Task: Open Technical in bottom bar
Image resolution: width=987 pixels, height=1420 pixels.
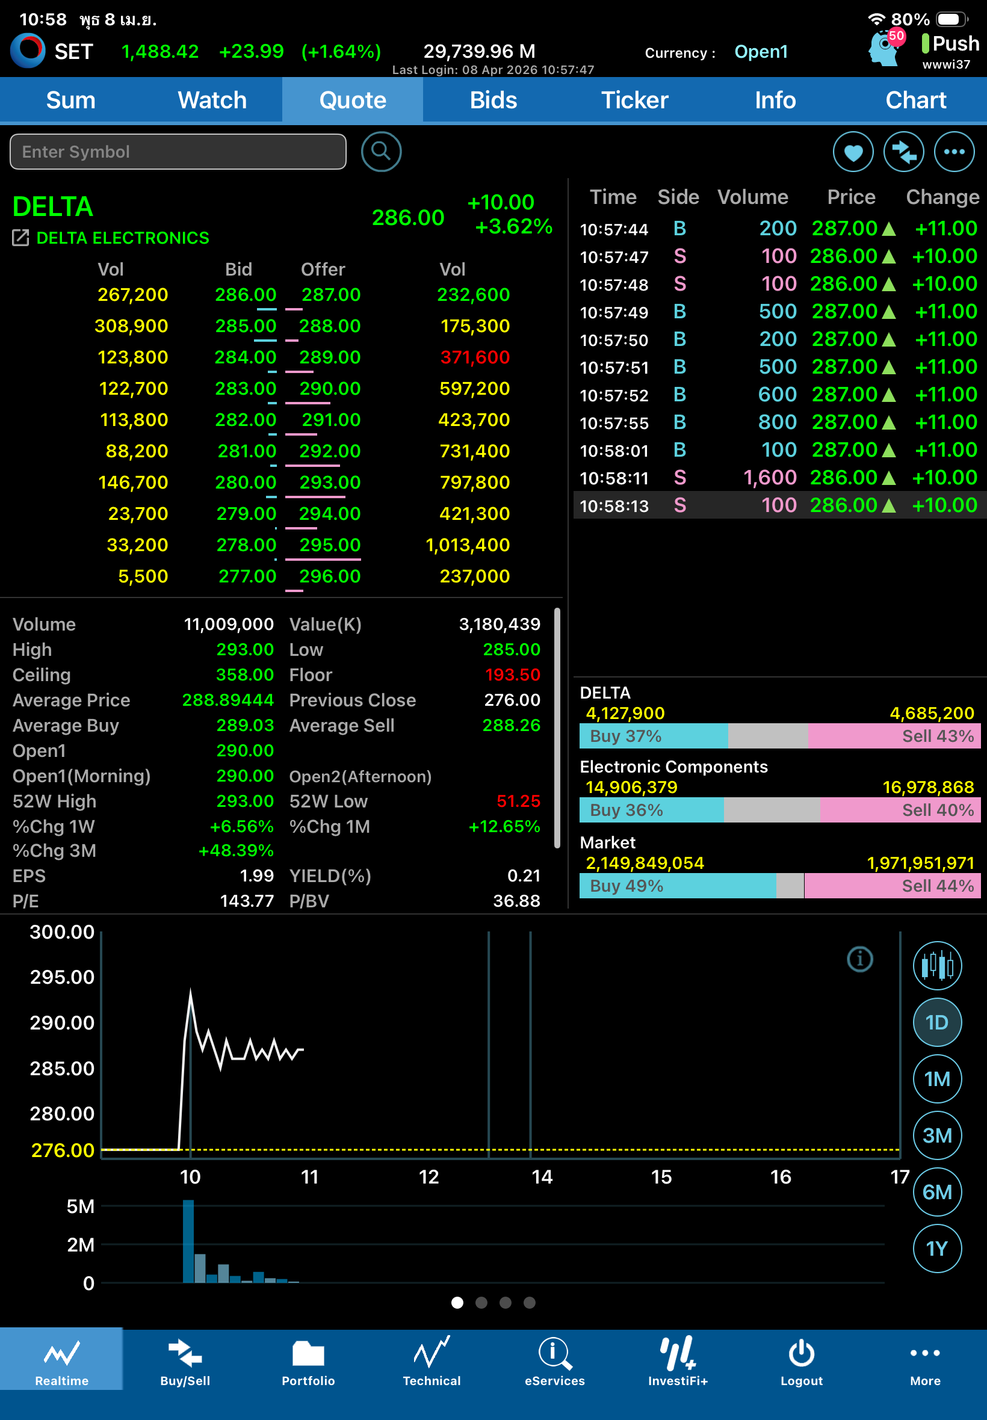Action: (x=432, y=1362)
